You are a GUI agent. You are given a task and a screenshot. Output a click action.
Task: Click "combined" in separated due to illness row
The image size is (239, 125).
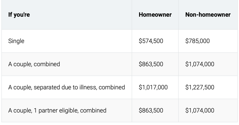(x=112, y=87)
